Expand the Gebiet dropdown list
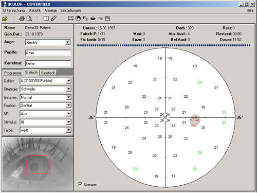The image size is (257, 193). point(68,81)
